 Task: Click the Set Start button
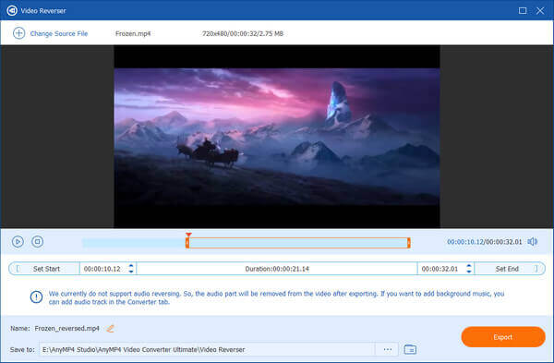click(x=44, y=269)
